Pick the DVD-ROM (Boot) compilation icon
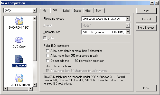 [x=19, y=78]
